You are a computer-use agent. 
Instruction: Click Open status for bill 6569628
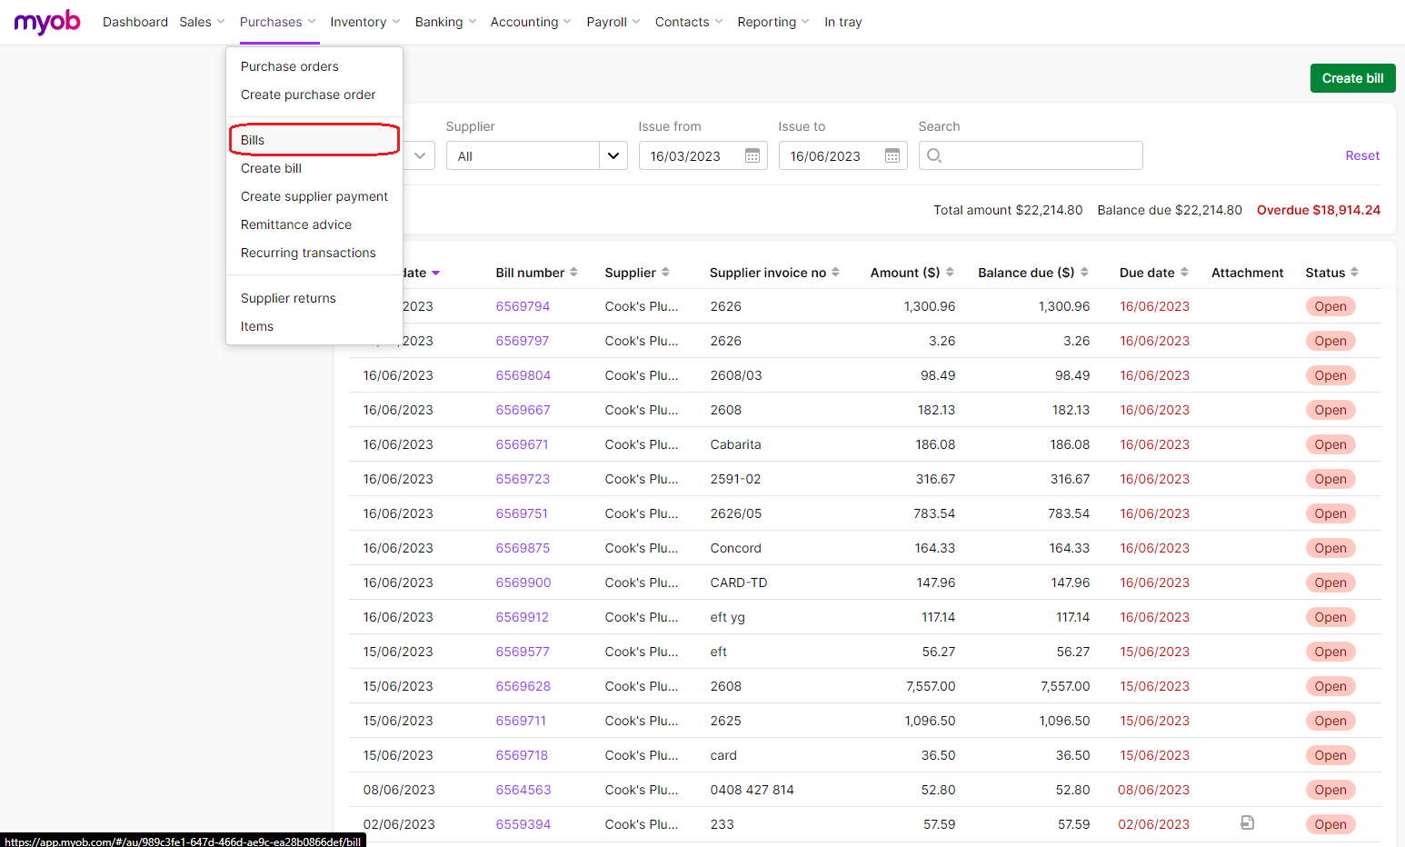coord(1330,686)
